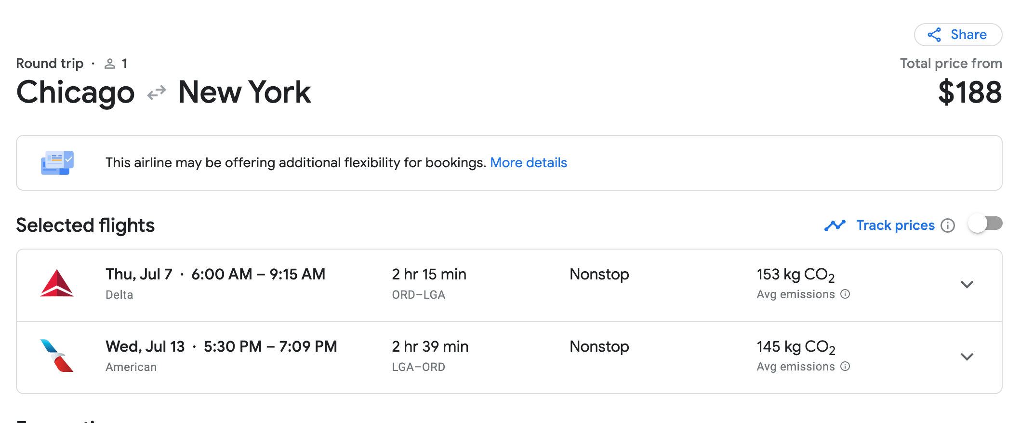Click the round-trip arrows between cities
Viewport: 1034px width, 423px height.
[157, 93]
